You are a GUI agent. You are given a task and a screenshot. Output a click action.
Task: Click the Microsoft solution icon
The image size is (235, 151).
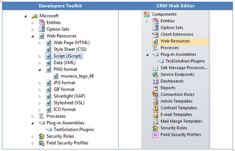pos(34,16)
